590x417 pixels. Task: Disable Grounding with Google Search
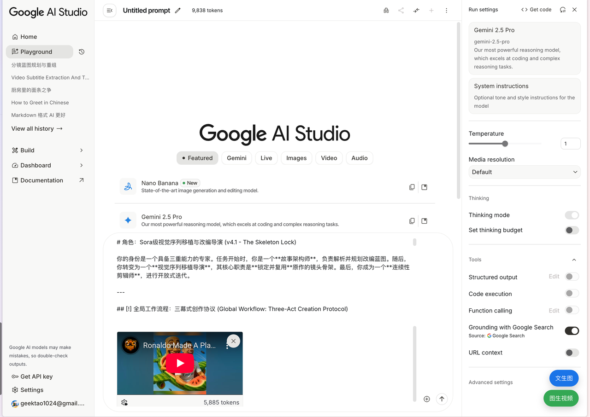[572, 331]
